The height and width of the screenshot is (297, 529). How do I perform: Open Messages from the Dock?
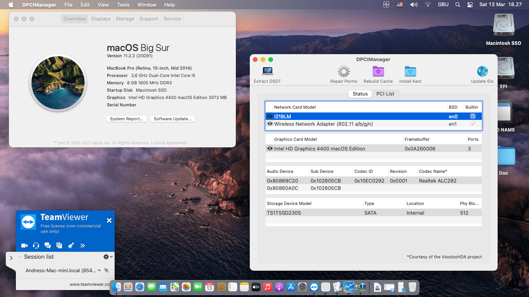click(151, 287)
